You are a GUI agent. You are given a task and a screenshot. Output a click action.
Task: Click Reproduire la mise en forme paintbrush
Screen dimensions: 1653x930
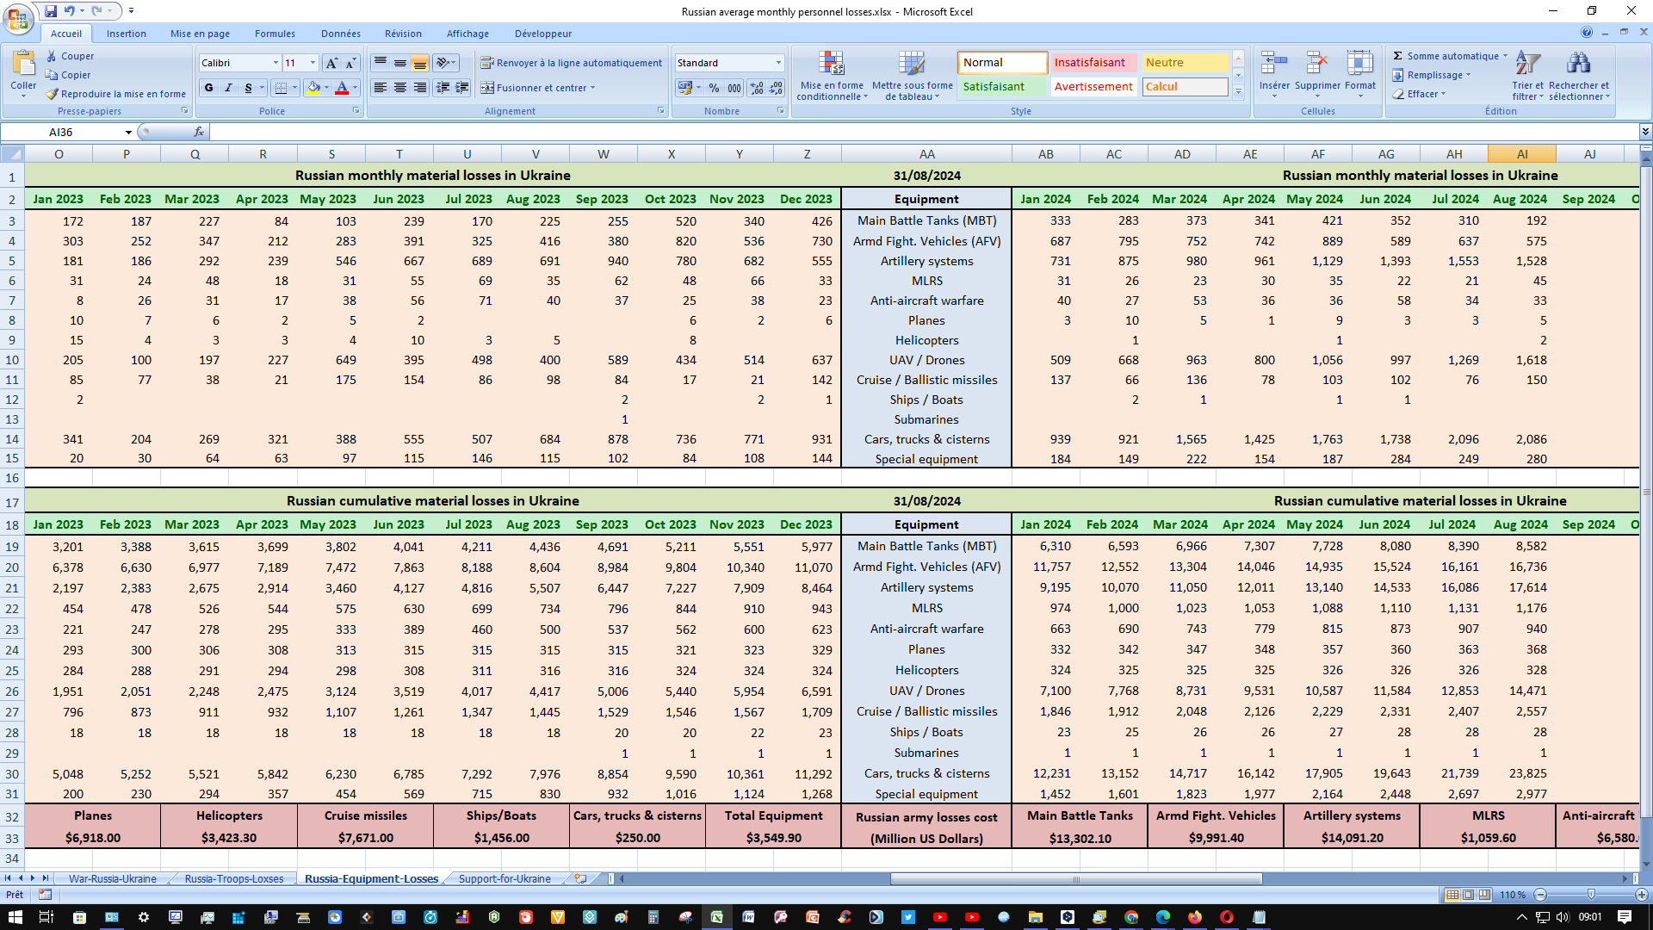tap(52, 94)
